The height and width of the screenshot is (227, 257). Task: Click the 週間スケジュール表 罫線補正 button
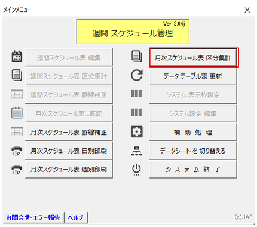[x=69, y=95]
